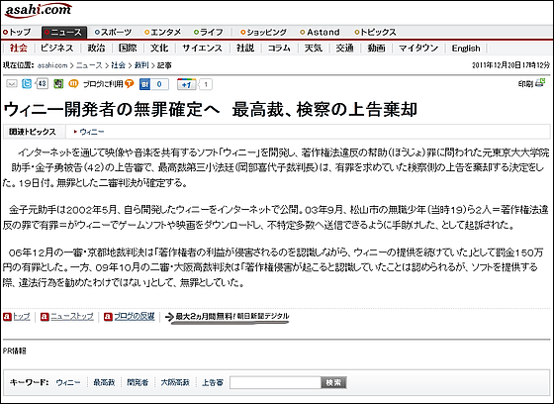Viewport: 554px width, 404px height.
Task: Switch to the English edition
Action: click(x=466, y=49)
